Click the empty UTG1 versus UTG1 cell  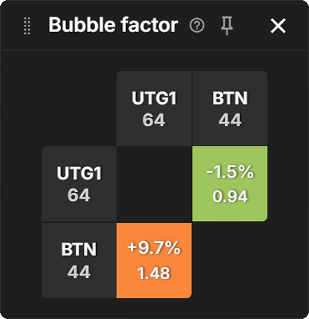(x=154, y=184)
